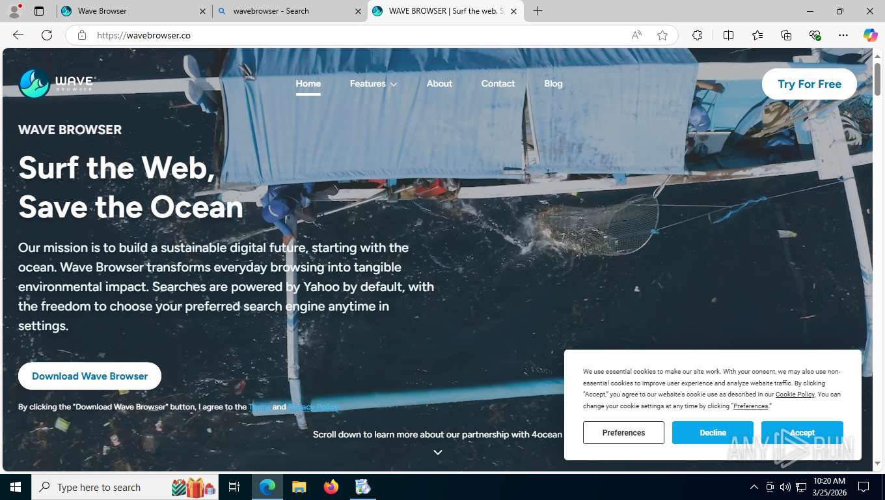885x500 pixels.
Task: Accept the cookies
Action: point(802,433)
